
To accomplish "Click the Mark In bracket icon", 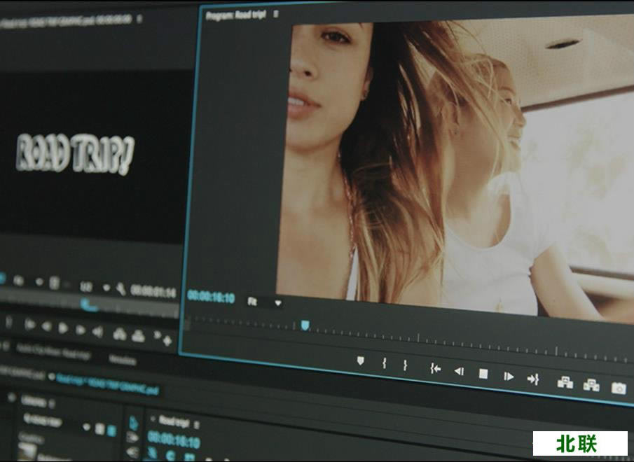I will (384, 363).
